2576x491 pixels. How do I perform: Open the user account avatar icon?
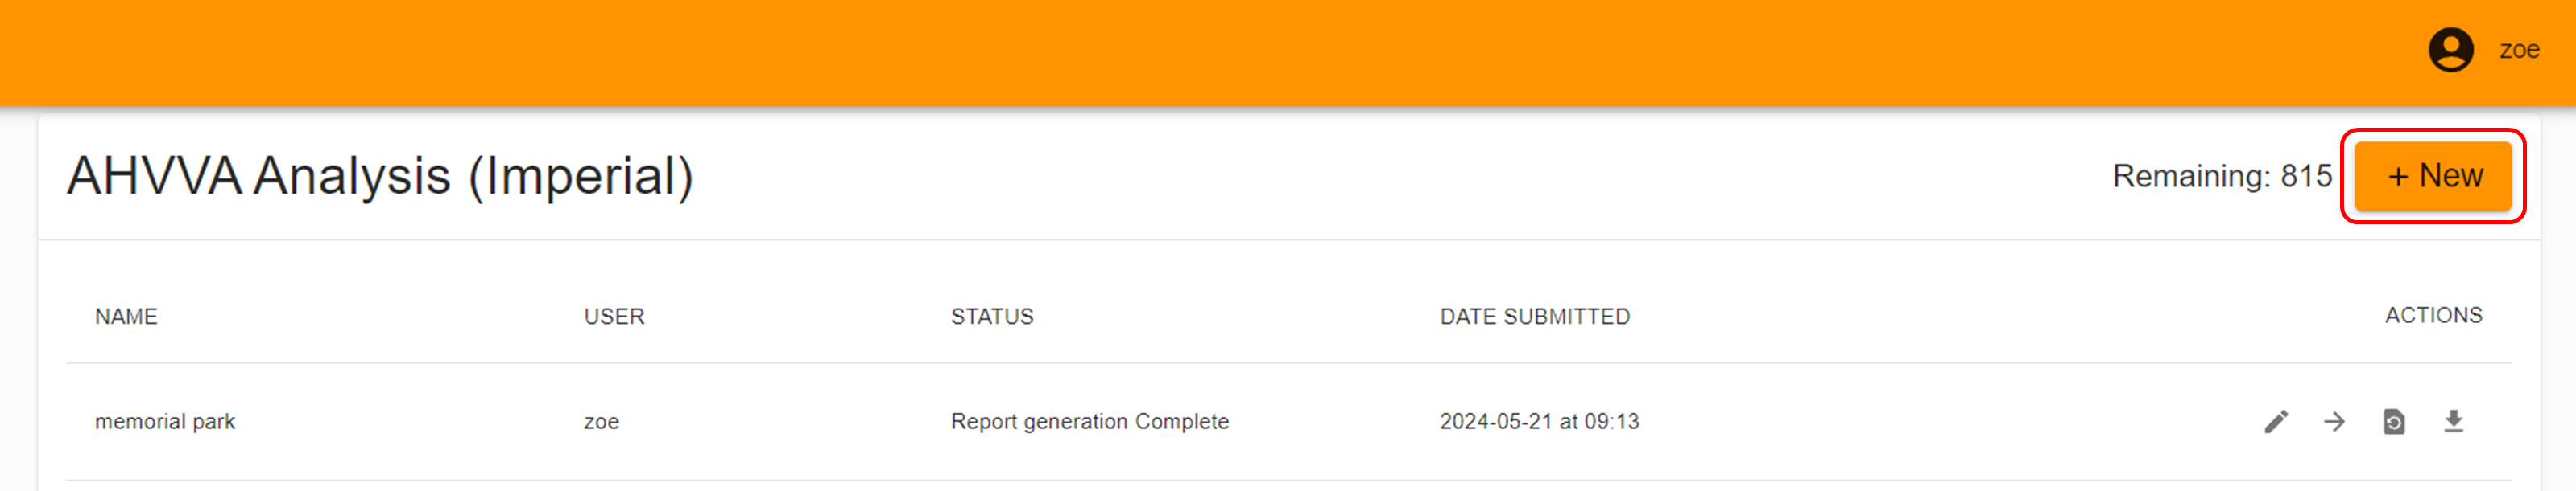(2451, 50)
